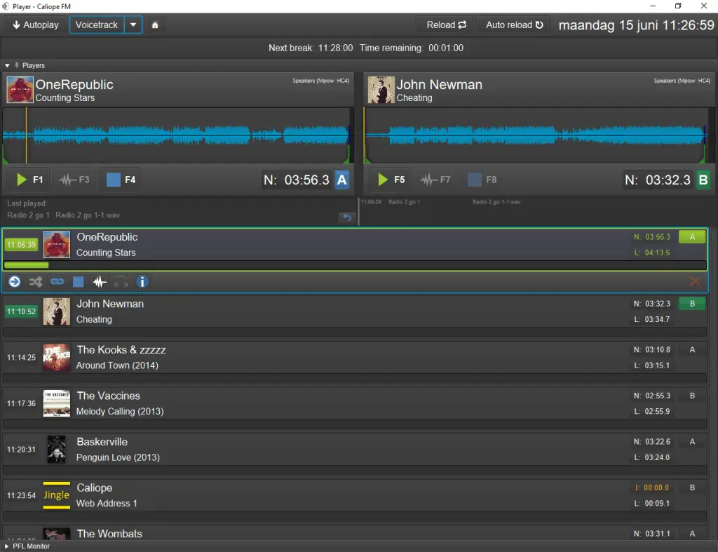
Task: Click the date and clock display
Action: (636, 25)
